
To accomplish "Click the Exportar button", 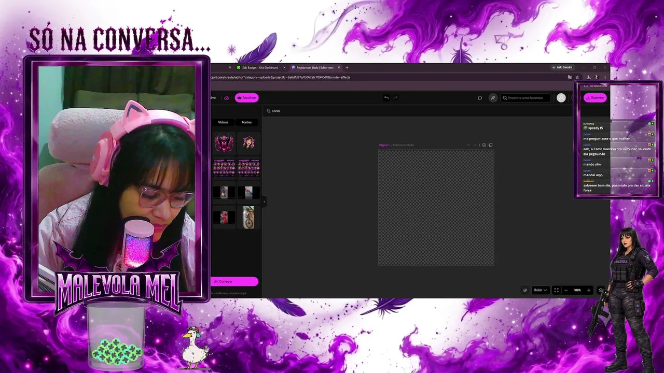I will 595,97.
